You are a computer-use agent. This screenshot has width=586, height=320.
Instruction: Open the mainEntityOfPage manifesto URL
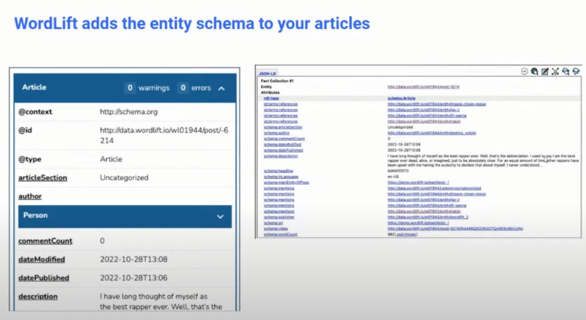click(419, 182)
